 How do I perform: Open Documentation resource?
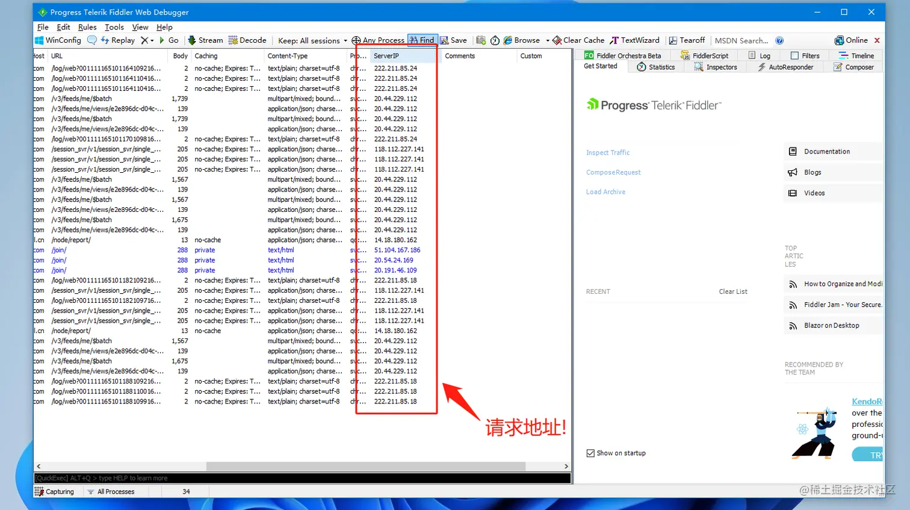834,151
